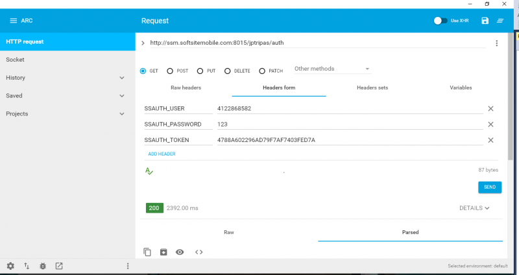Remove the SSAUTH_TOKEN header
This screenshot has height=275, width=519.
point(490,140)
